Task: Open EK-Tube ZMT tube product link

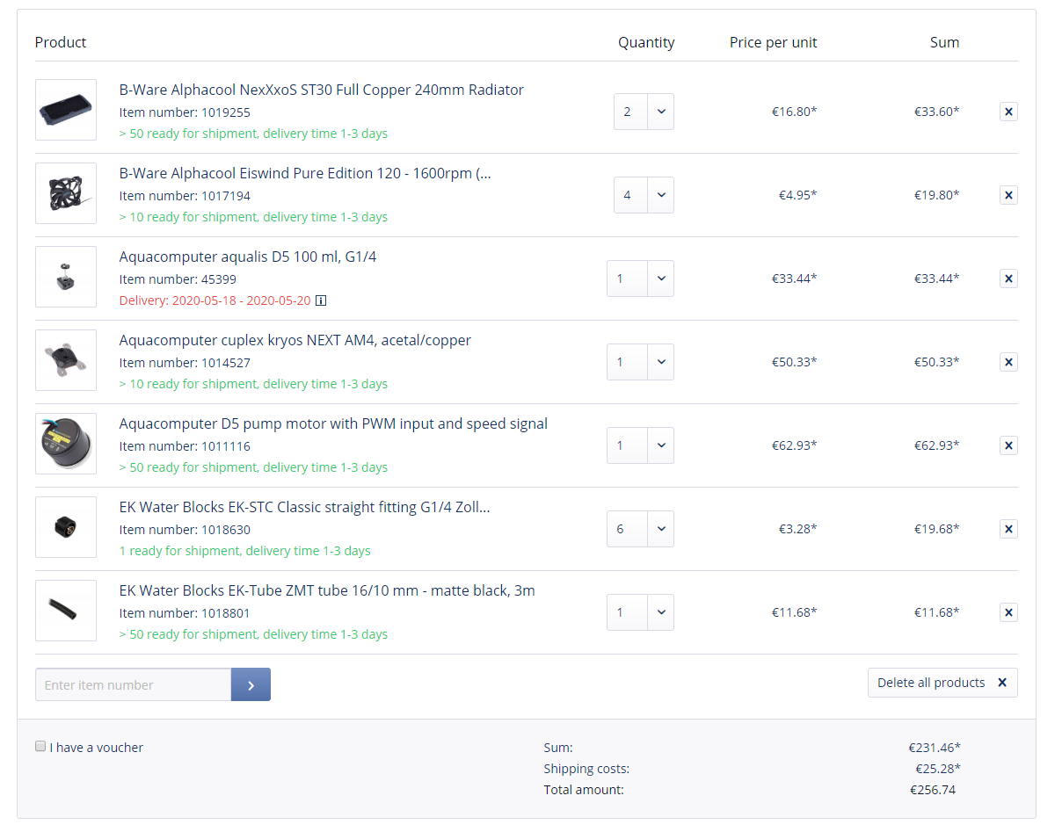Action: pyautogui.click(x=327, y=590)
